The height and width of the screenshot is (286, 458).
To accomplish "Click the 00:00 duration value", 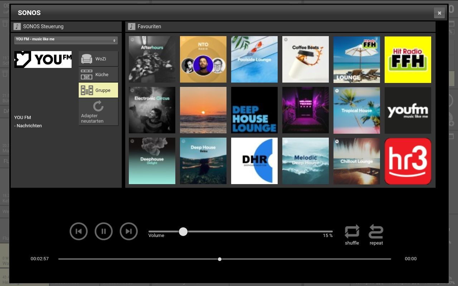I will pos(411,259).
